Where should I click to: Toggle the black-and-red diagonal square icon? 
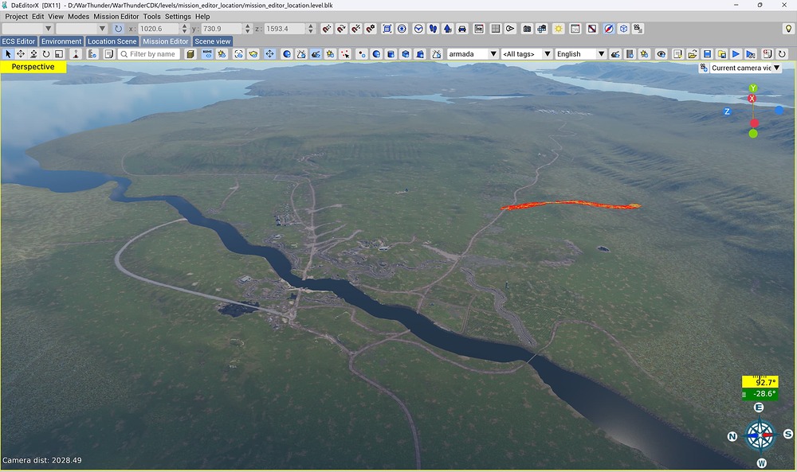[x=592, y=29]
